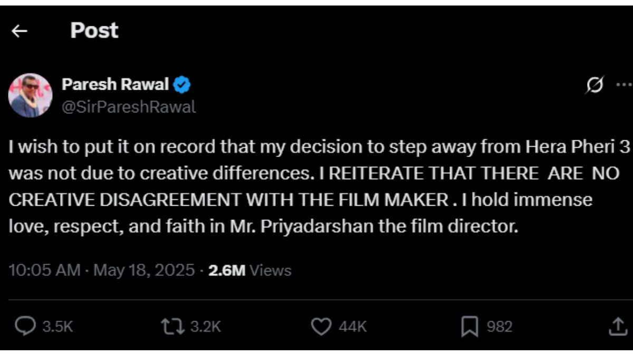Click the 10:05 AM timestamp
633x356 pixels.
(x=45, y=271)
